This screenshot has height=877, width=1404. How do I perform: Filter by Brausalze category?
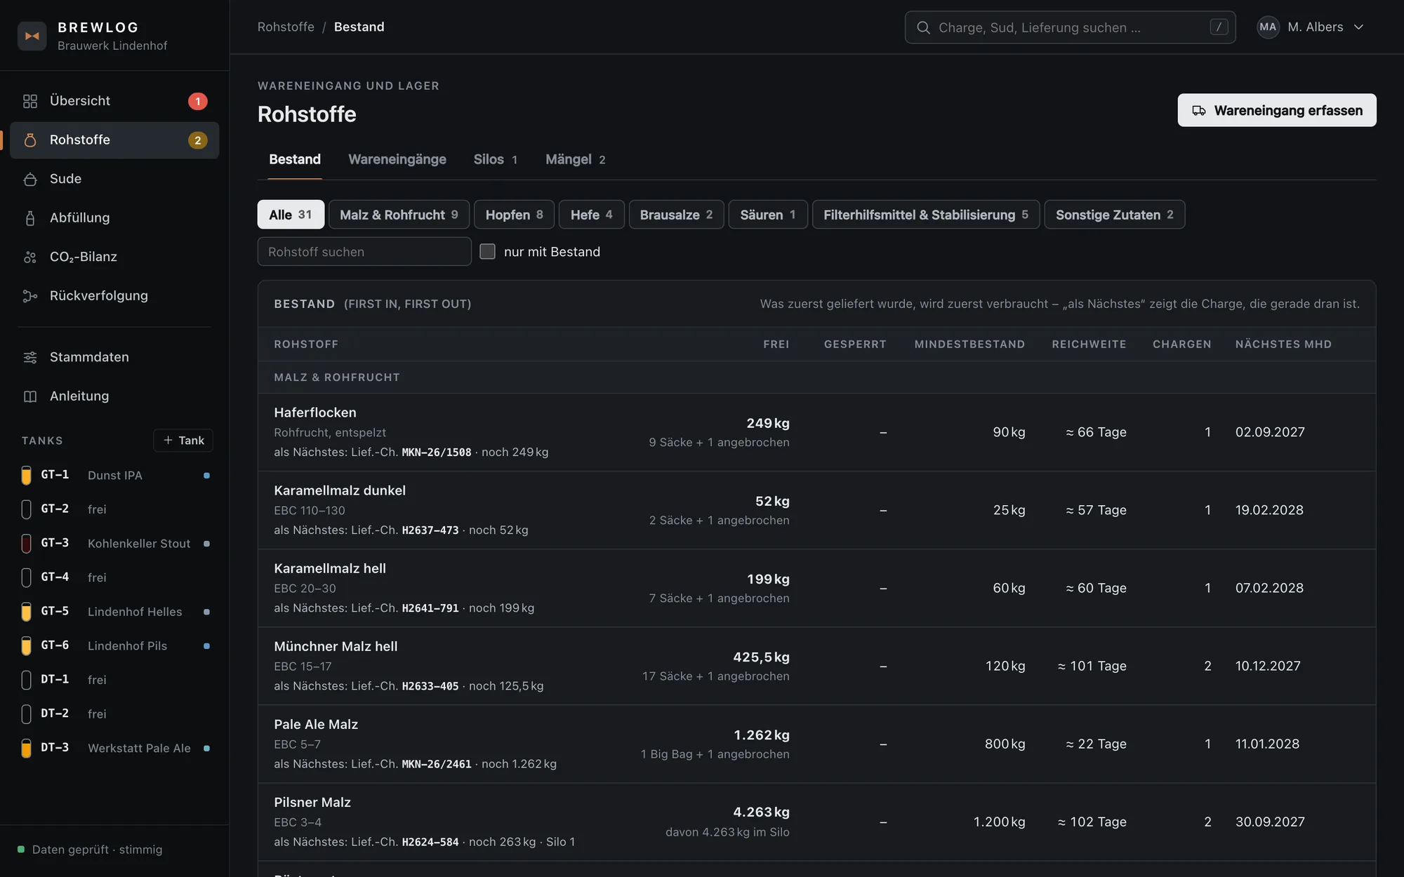click(x=676, y=215)
